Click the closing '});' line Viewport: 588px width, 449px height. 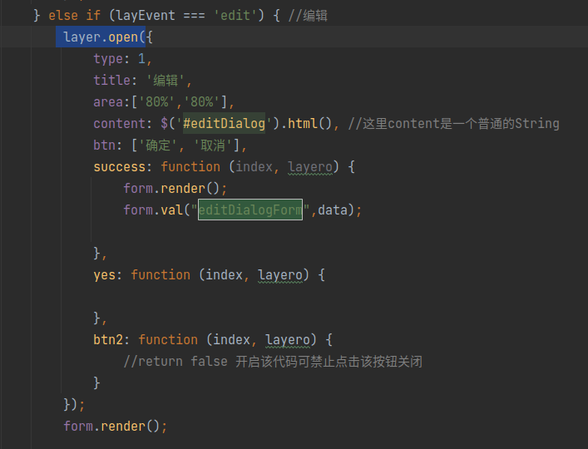click(x=74, y=404)
